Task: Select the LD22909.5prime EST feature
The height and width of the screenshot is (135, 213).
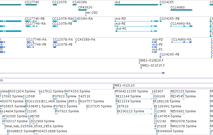Action: (x=33, y=124)
